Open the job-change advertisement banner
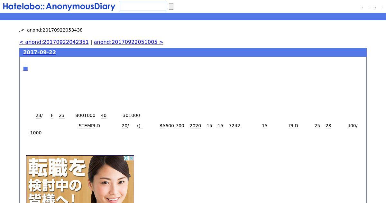Image resolution: width=386 pixels, height=203 pixels. (x=80, y=179)
